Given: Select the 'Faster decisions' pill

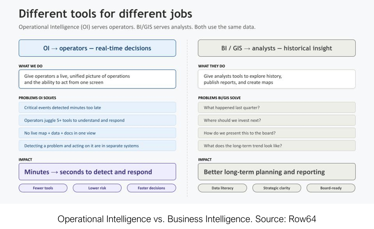Looking at the screenshot, I should tap(151, 188).
